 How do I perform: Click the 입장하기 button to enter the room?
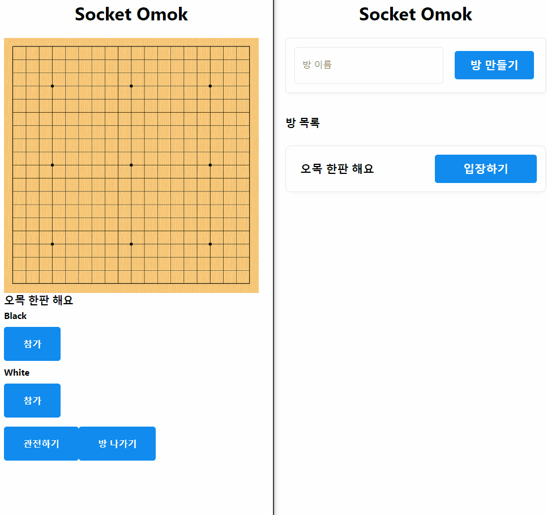point(485,168)
